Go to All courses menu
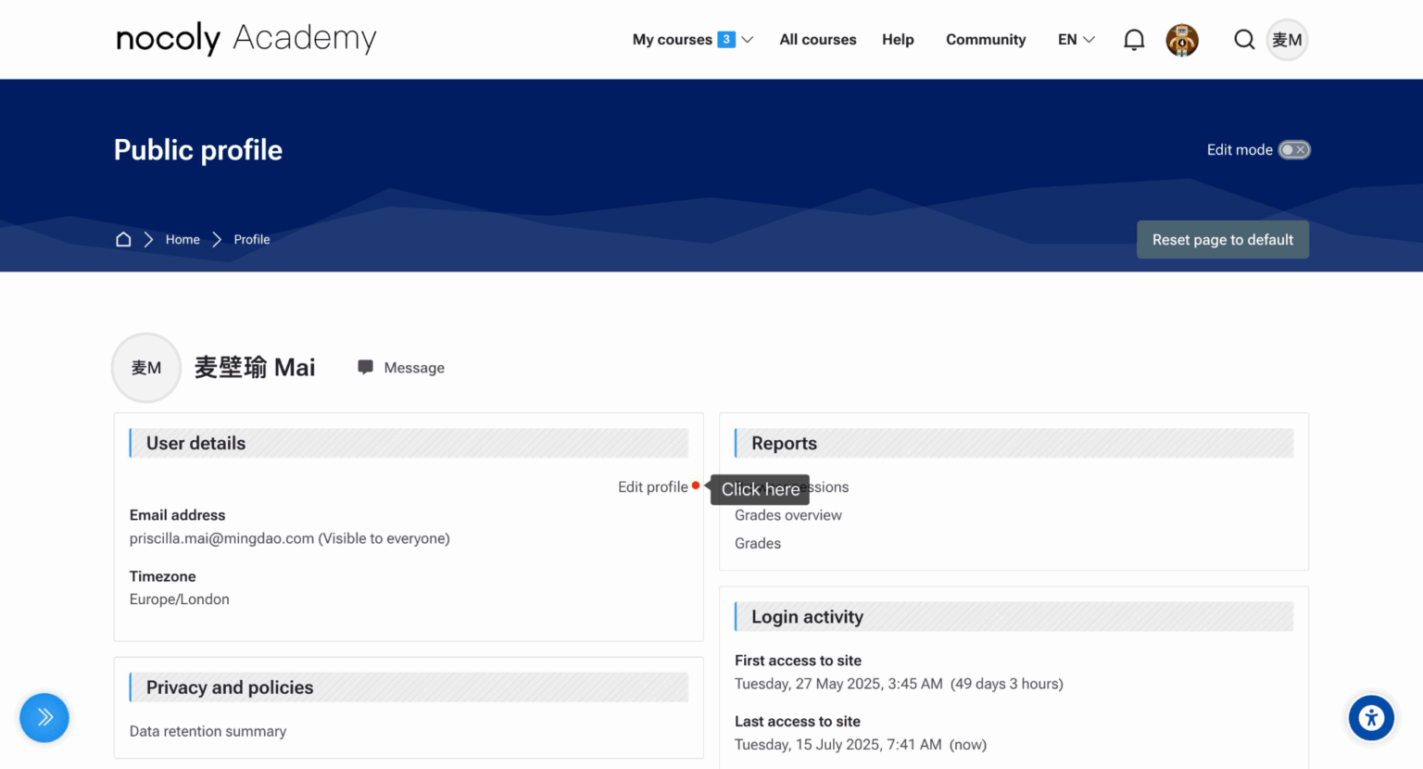1423x769 pixels. coord(817,40)
